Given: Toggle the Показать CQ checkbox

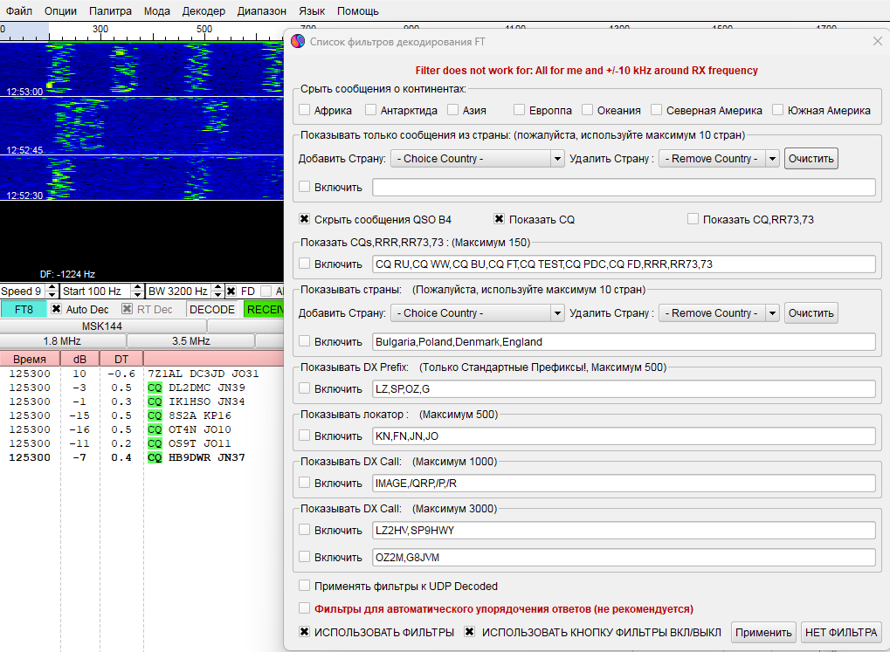Looking at the screenshot, I should pyautogui.click(x=500, y=219).
